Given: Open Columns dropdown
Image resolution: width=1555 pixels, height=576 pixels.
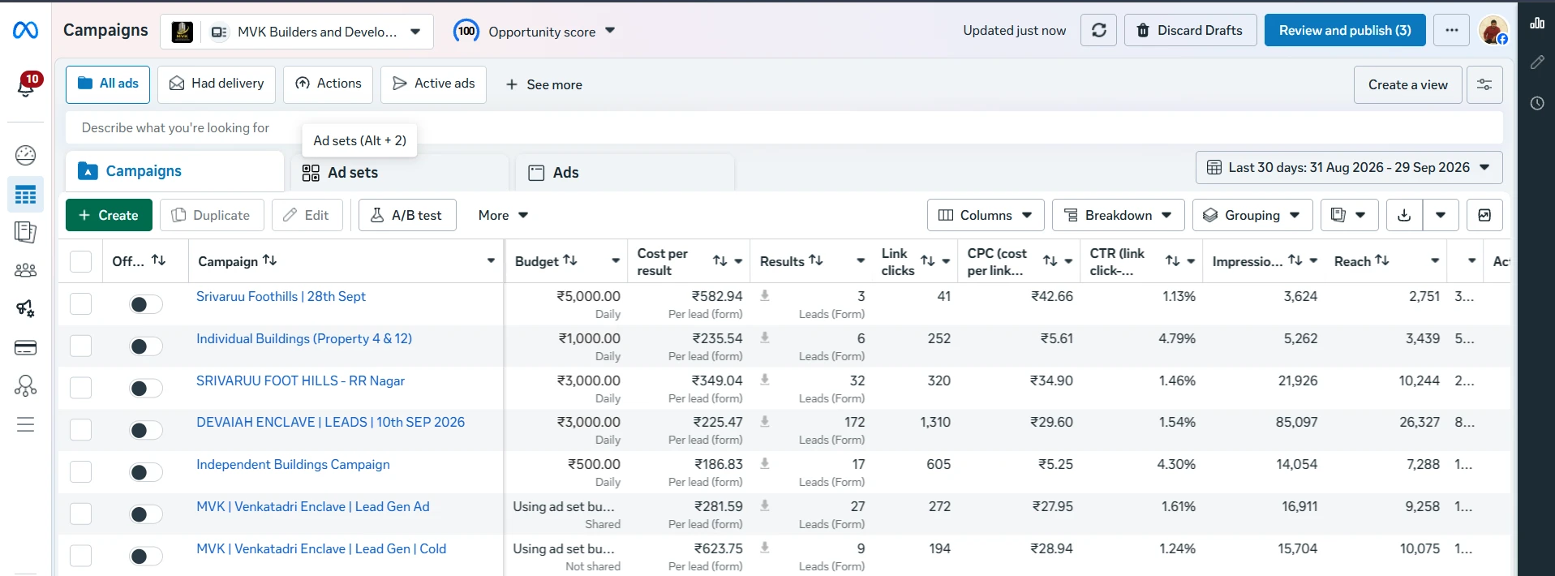Looking at the screenshot, I should (985, 215).
